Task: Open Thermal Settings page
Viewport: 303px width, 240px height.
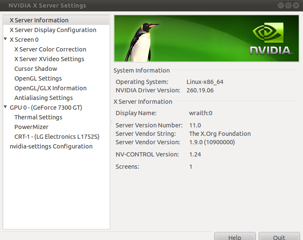Action: pos(38,117)
